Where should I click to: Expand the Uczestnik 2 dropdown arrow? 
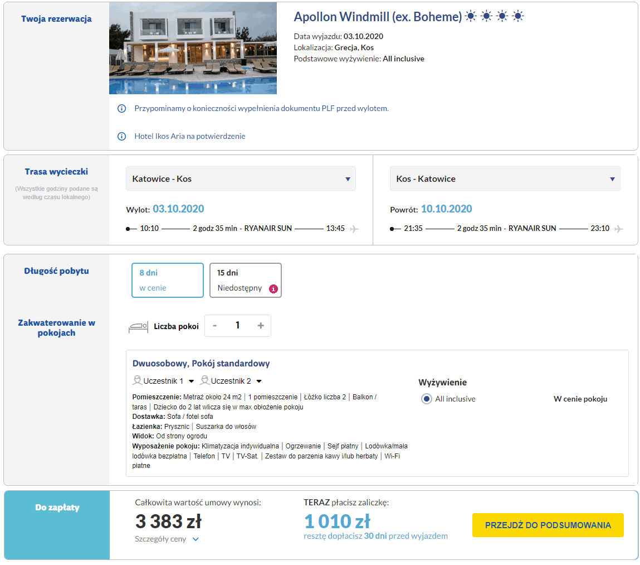(x=259, y=382)
